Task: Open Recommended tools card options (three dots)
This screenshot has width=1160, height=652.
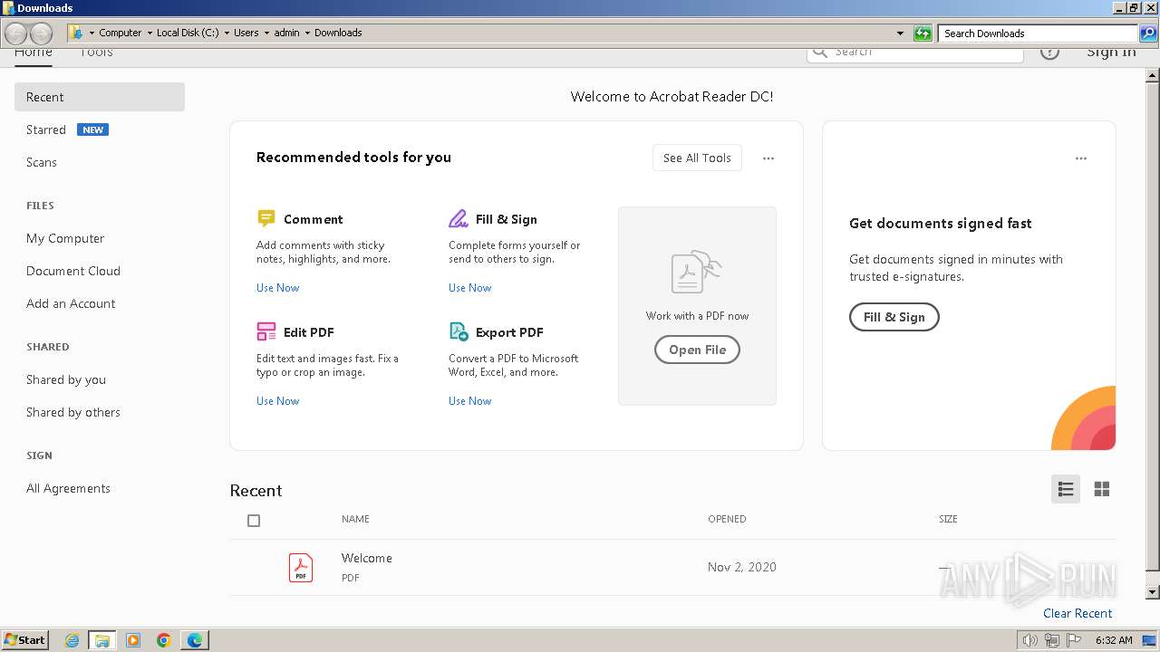Action: pos(768,158)
